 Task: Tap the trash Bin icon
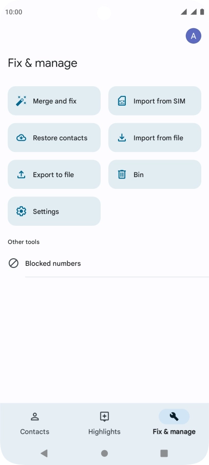122,175
